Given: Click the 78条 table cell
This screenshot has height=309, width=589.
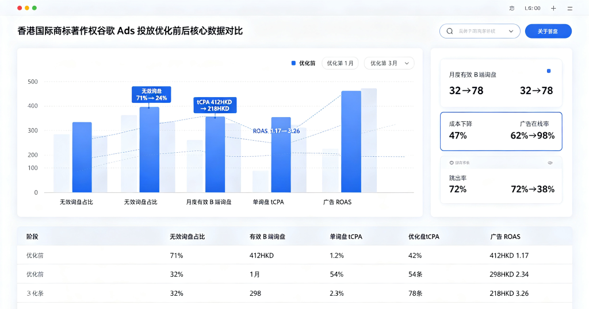Looking at the screenshot, I should click(415, 293).
